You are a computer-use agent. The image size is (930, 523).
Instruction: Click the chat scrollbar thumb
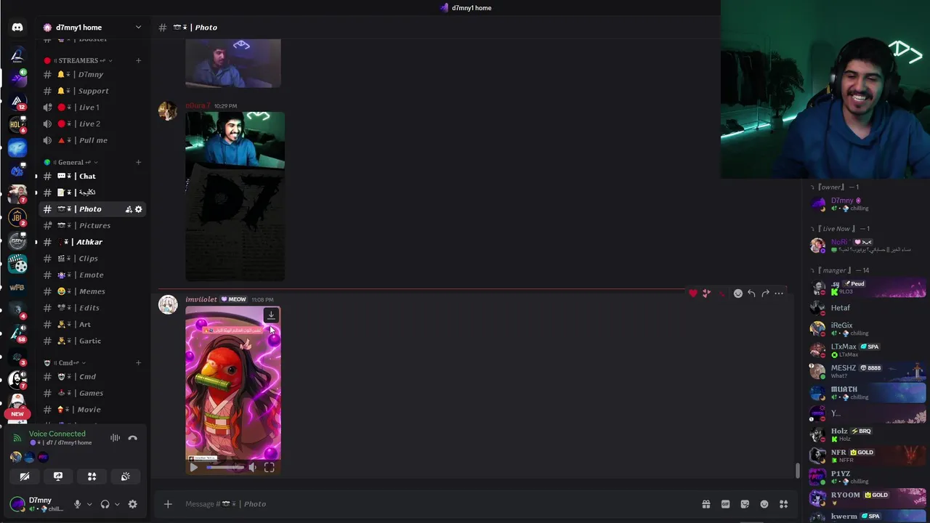pos(797,471)
